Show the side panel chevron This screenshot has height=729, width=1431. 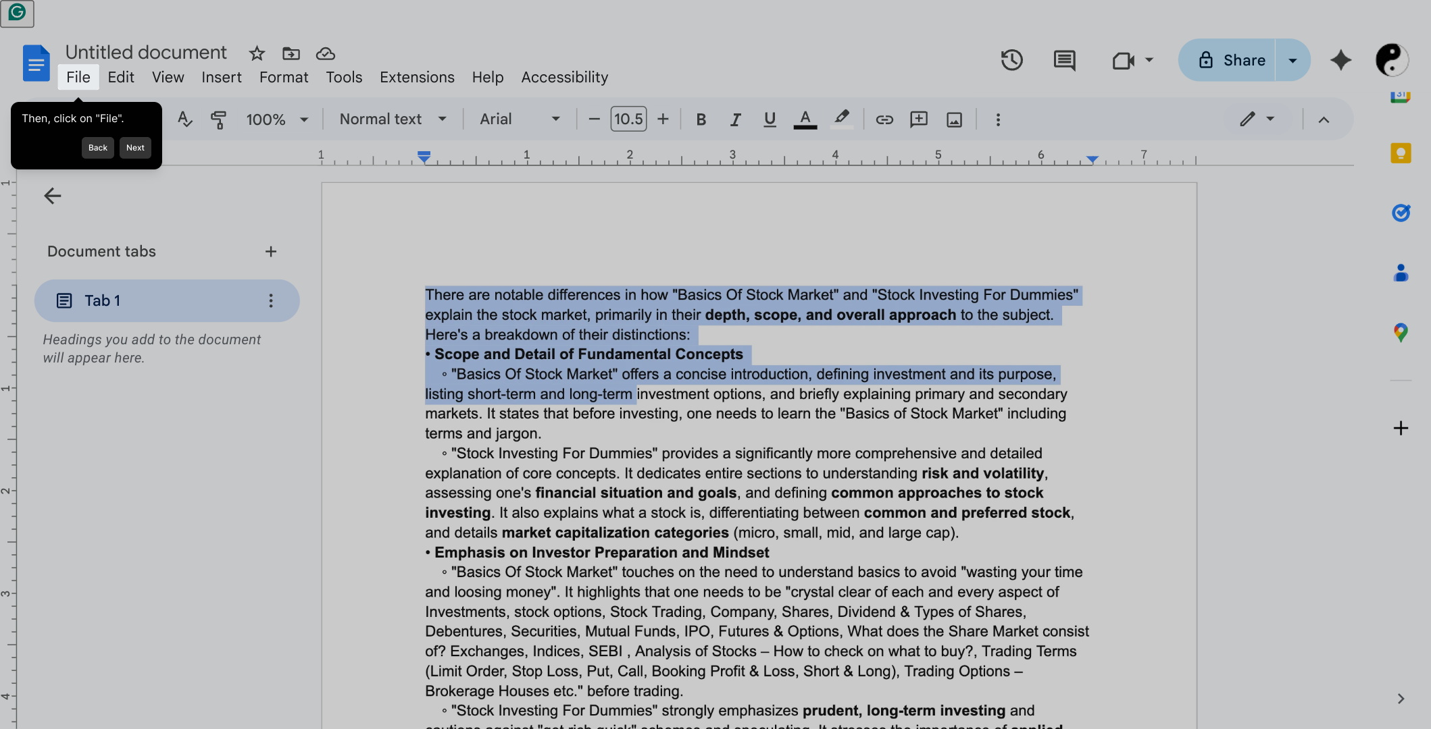(1401, 699)
